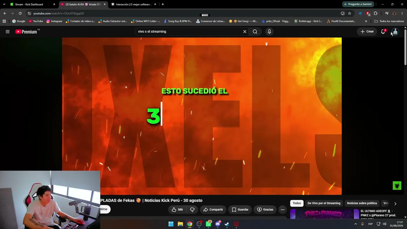
Task: Clear the YouTube search text
Action: [x=245, y=31]
